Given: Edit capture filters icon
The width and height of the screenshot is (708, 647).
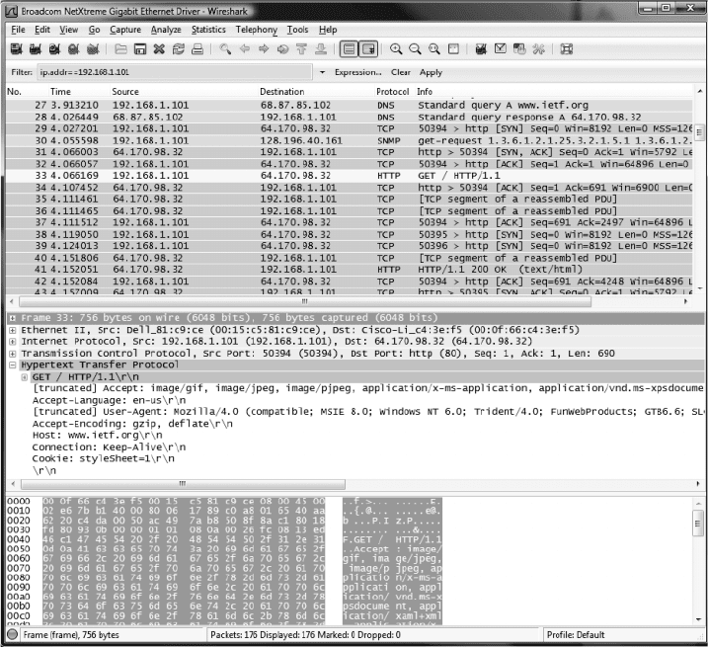Looking at the screenshot, I should 481,48.
